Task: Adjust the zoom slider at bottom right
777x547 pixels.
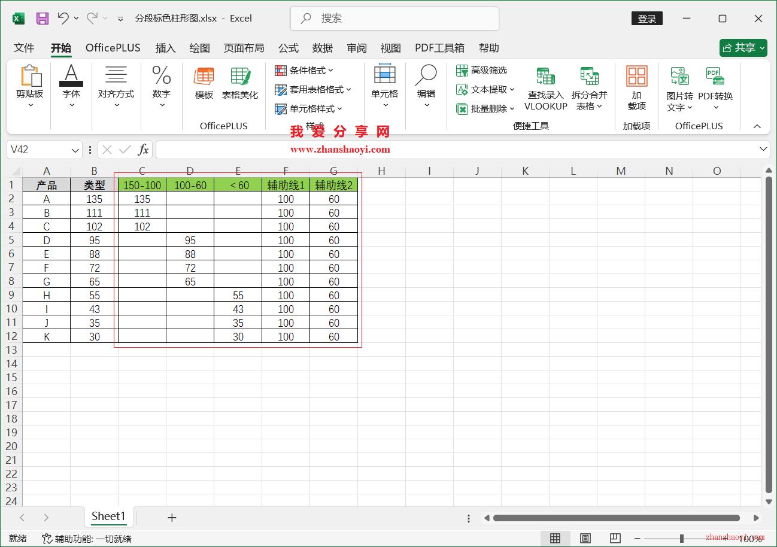Action: click(681, 538)
